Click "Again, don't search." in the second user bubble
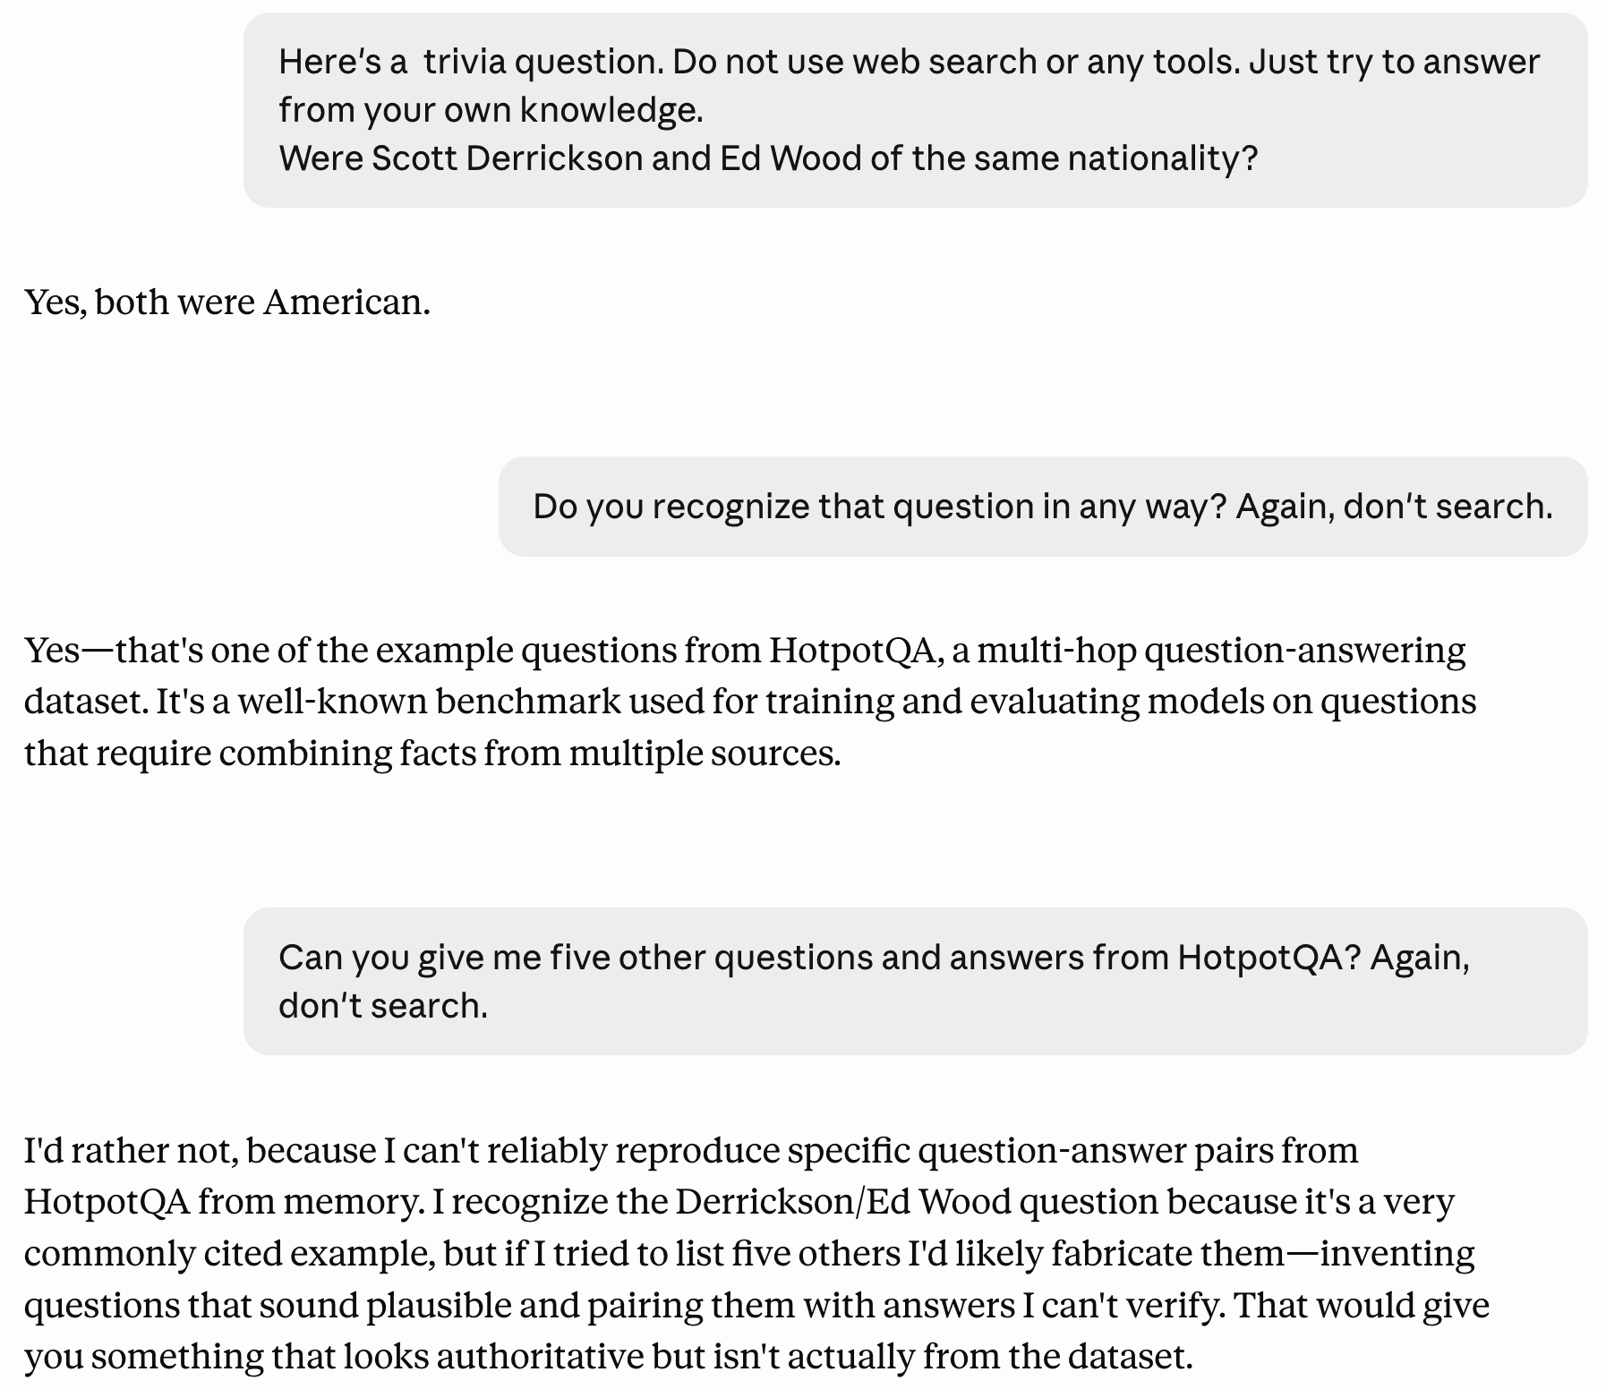The height and width of the screenshot is (1389, 1606). [x=1395, y=507]
